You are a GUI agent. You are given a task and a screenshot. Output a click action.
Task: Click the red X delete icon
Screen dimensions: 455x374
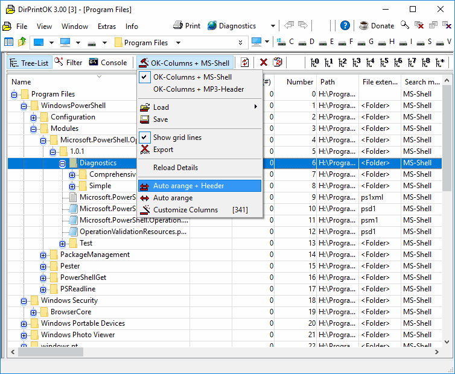coord(264,62)
